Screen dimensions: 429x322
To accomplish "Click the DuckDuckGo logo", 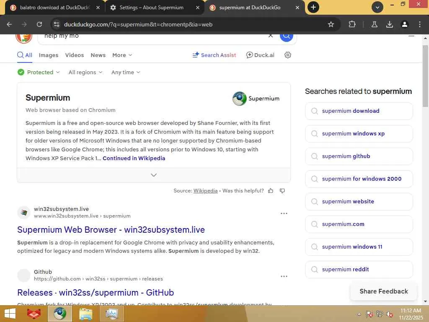I will (24, 37).
